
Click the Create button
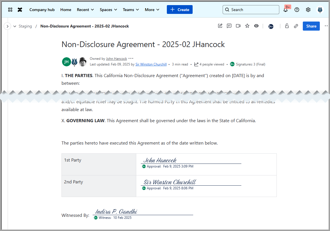click(180, 10)
